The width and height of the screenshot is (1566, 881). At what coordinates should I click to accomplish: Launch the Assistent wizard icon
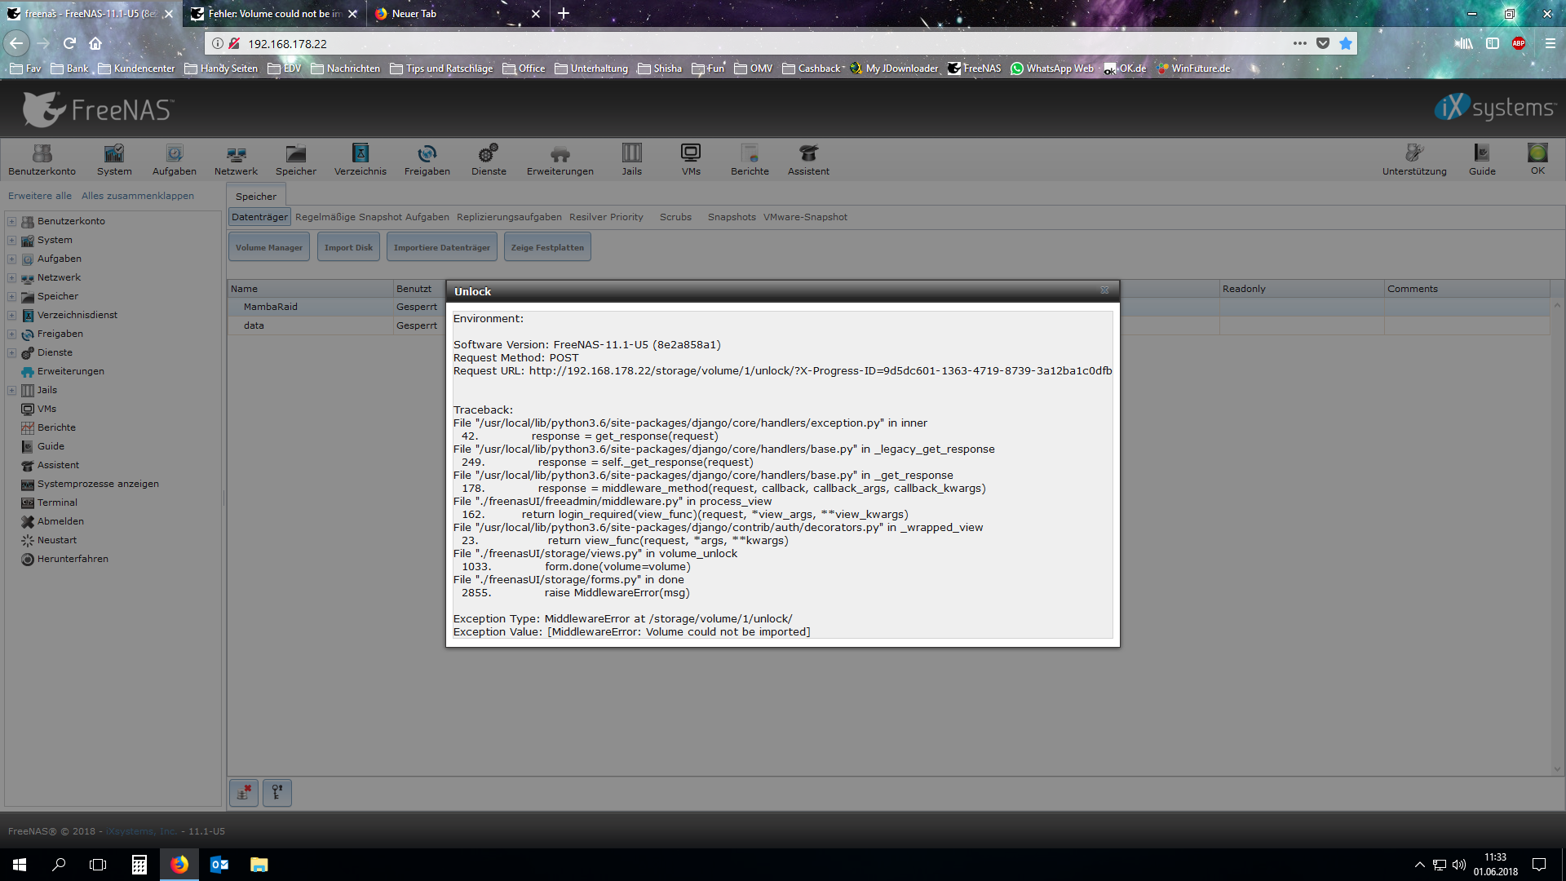click(808, 159)
